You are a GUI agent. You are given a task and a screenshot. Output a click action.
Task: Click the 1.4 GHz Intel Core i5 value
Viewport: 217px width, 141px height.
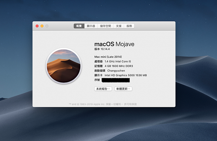[x=118, y=61]
